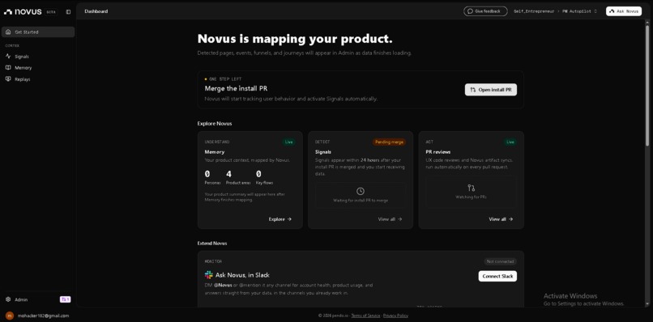Image resolution: width=653 pixels, height=322 pixels.
Task: Click the Replays icon in sidebar
Action: 8,79
